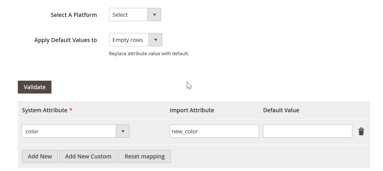The image size is (383, 171).
Task: Delete the color mapping row with trash icon
Action: pyautogui.click(x=361, y=132)
